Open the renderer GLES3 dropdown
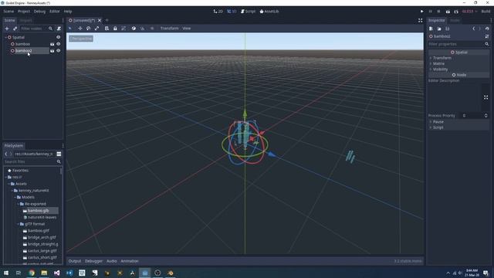The width and height of the screenshot is (494, 278). tap(469, 12)
